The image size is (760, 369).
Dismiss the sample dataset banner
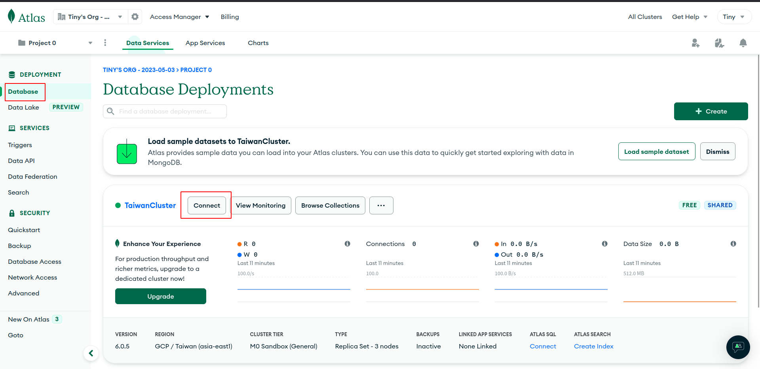point(718,151)
